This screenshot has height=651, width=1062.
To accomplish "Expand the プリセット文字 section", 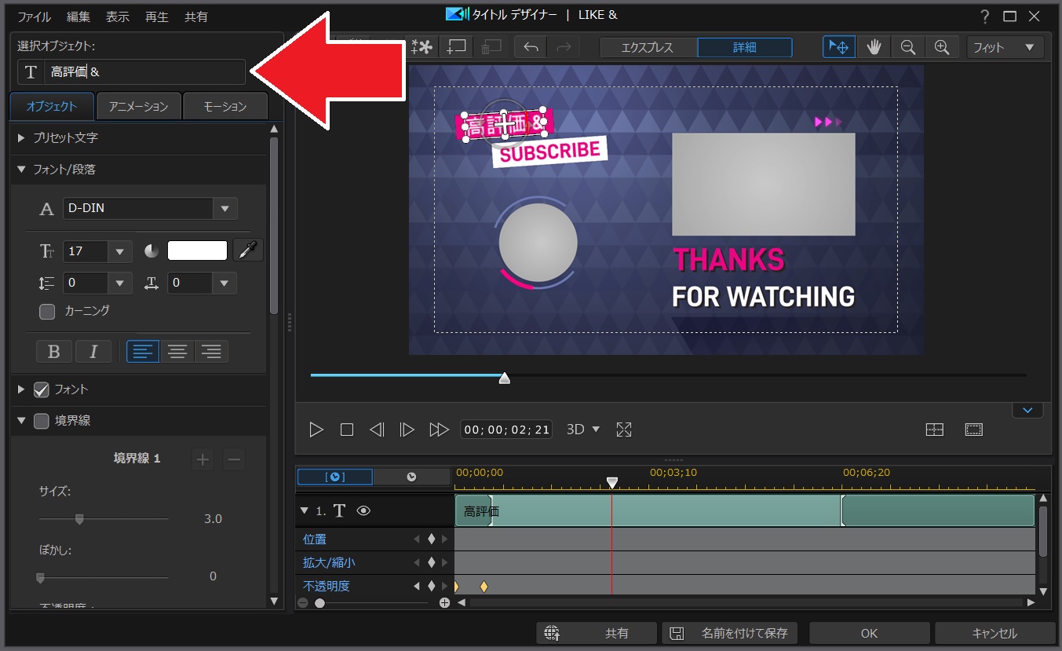I will pyautogui.click(x=21, y=138).
